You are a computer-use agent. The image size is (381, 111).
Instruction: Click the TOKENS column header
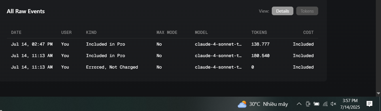259,32
